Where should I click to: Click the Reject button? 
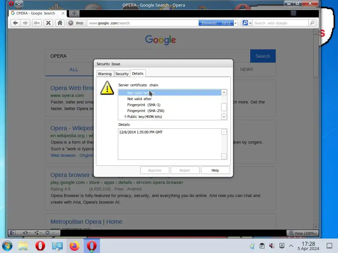click(185, 170)
